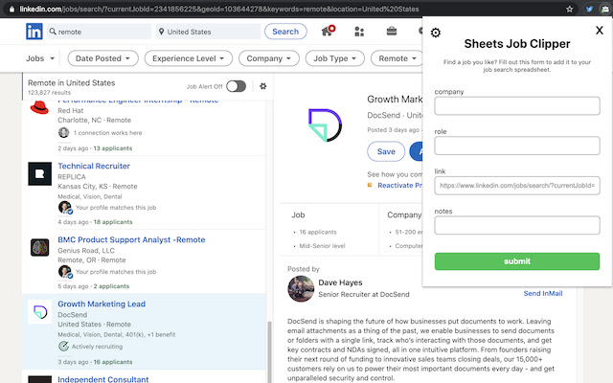Click Reactivate Premium link
Image resolution: width=613 pixels, height=383 pixels.
click(x=399, y=185)
